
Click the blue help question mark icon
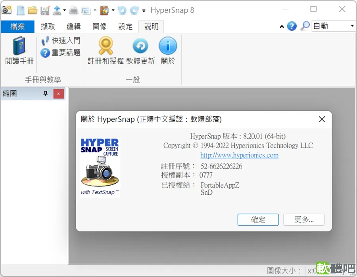[x=292, y=26]
